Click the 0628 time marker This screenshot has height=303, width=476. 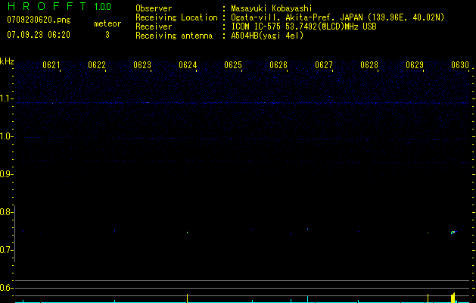pos(369,65)
